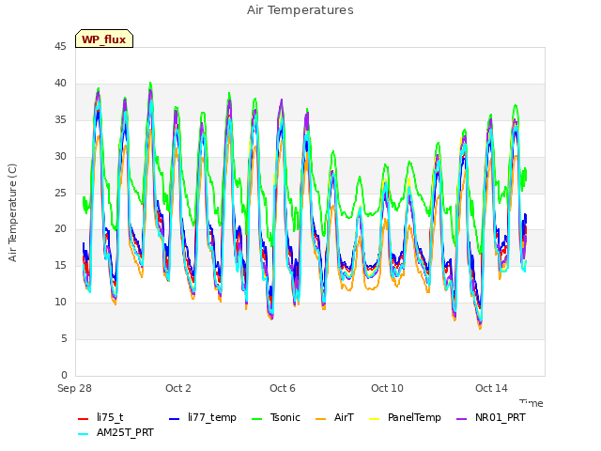
Task: Toggle the li77_temp legend entry
Action: (x=203, y=417)
